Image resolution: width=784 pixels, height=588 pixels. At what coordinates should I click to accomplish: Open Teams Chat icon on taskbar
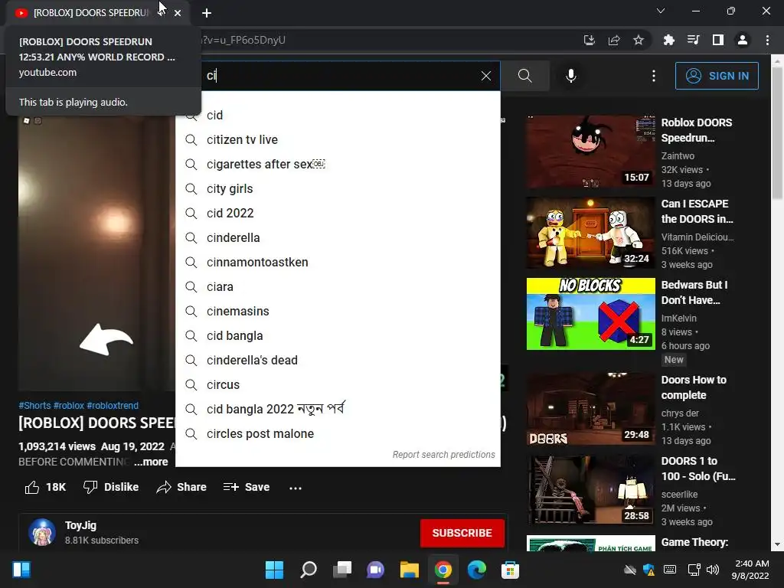coord(375,570)
